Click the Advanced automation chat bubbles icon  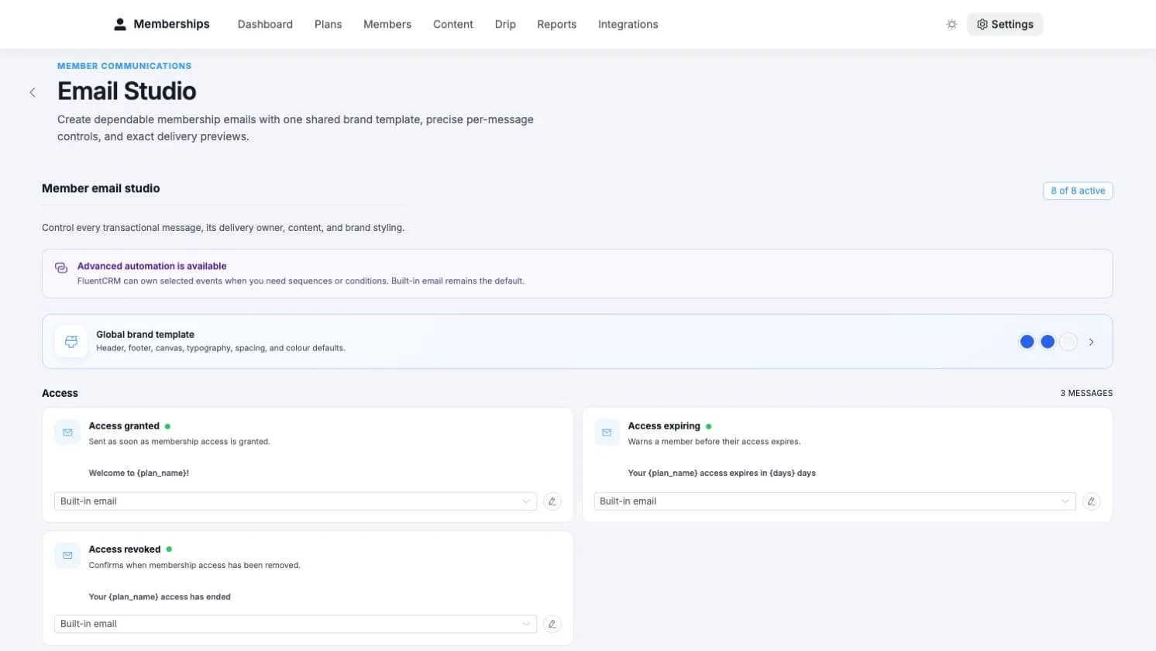click(x=61, y=267)
